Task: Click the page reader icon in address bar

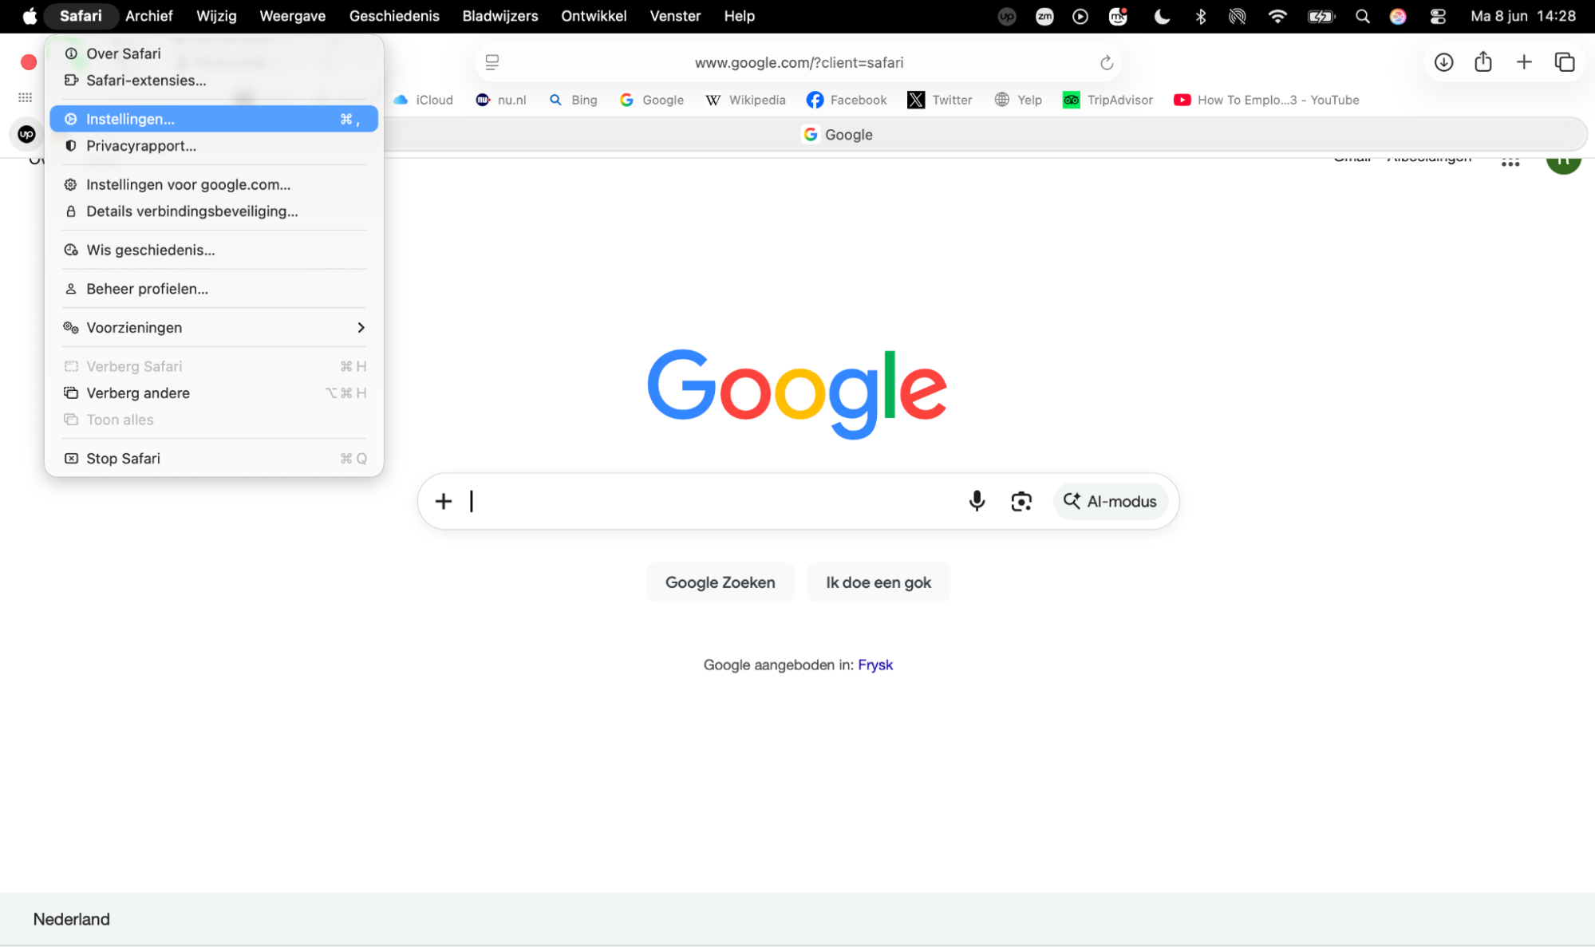Action: click(x=492, y=62)
